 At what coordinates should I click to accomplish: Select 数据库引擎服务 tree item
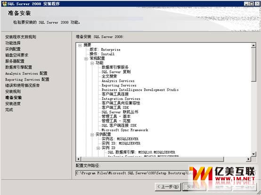115,67
